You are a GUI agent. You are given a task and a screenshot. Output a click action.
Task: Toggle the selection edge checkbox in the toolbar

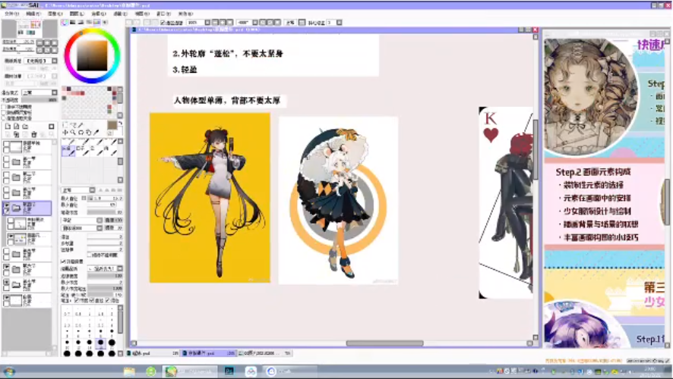click(163, 22)
